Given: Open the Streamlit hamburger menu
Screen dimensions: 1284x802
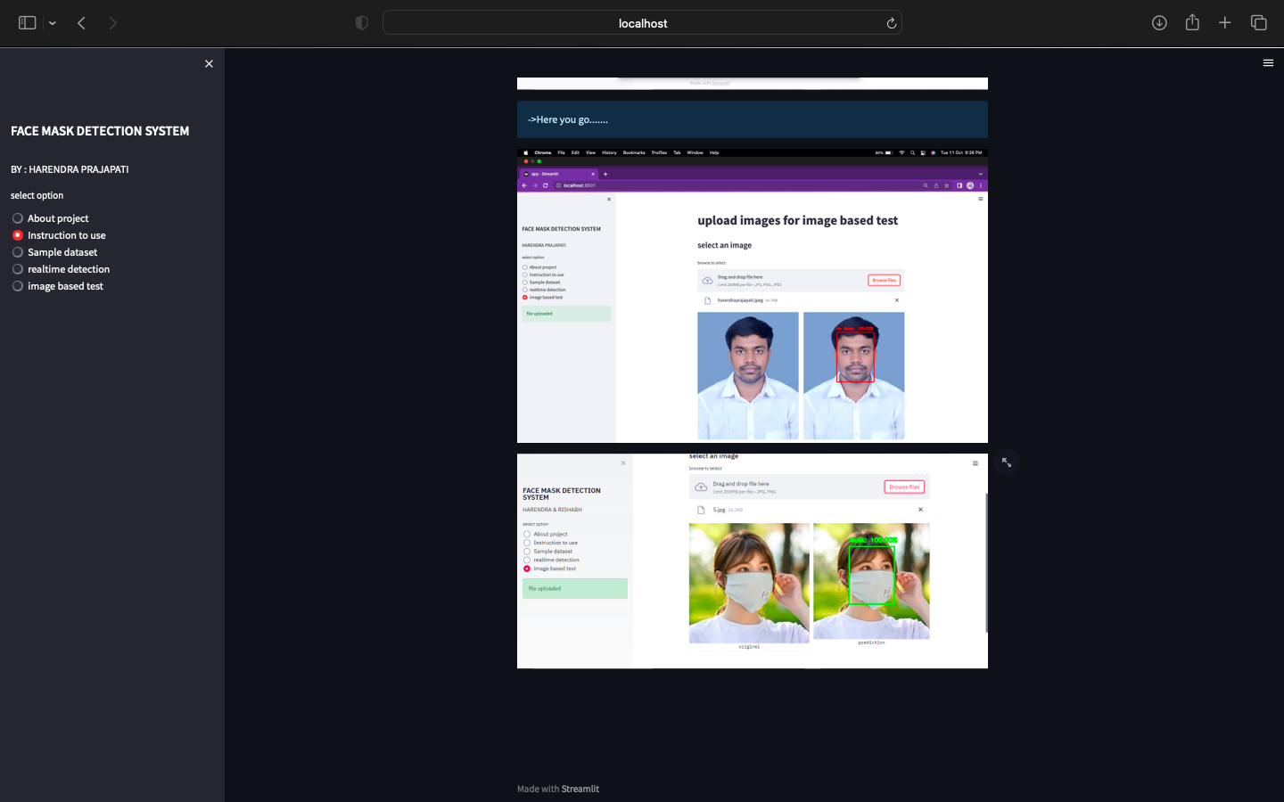Looking at the screenshot, I should [x=1268, y=63].
